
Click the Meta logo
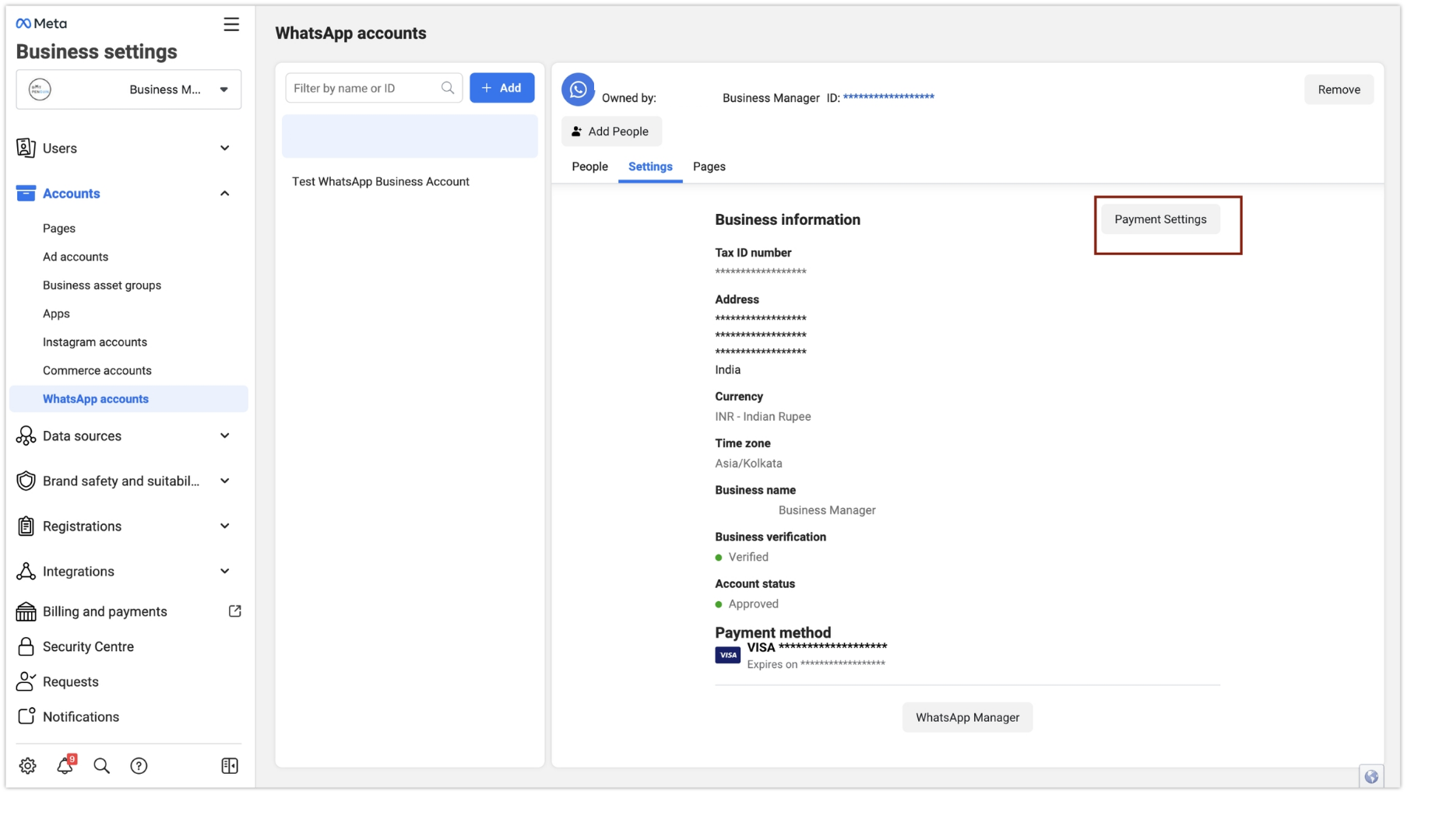pos(40,23)
